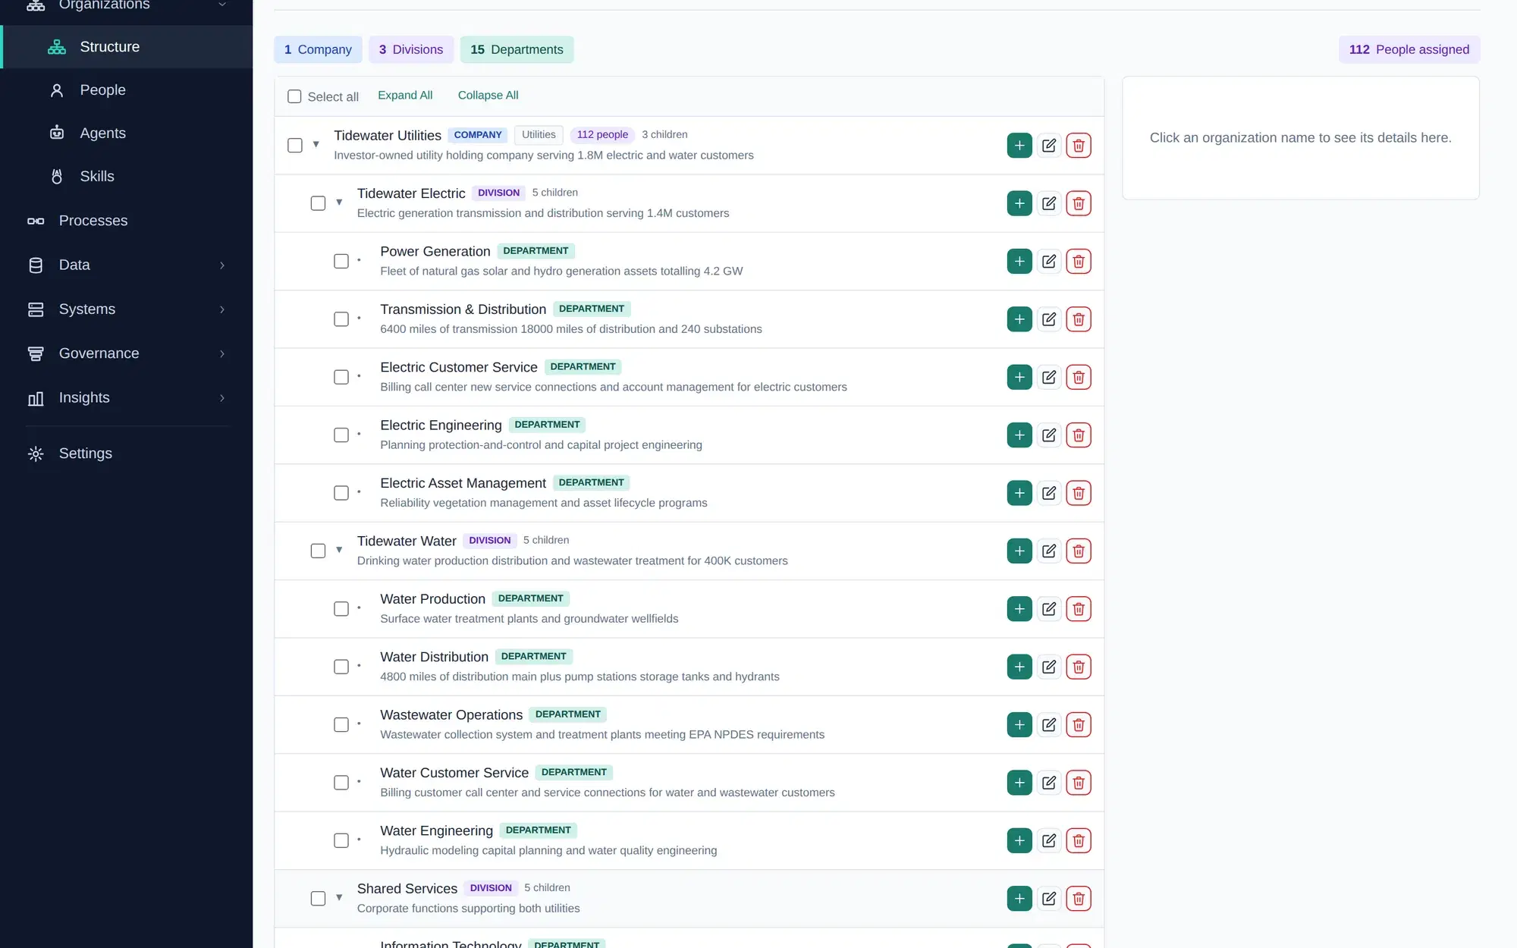Delete the Water Engineering department
The height and width of the screenshot is (948, 1517).
[x=1079, y=840]
